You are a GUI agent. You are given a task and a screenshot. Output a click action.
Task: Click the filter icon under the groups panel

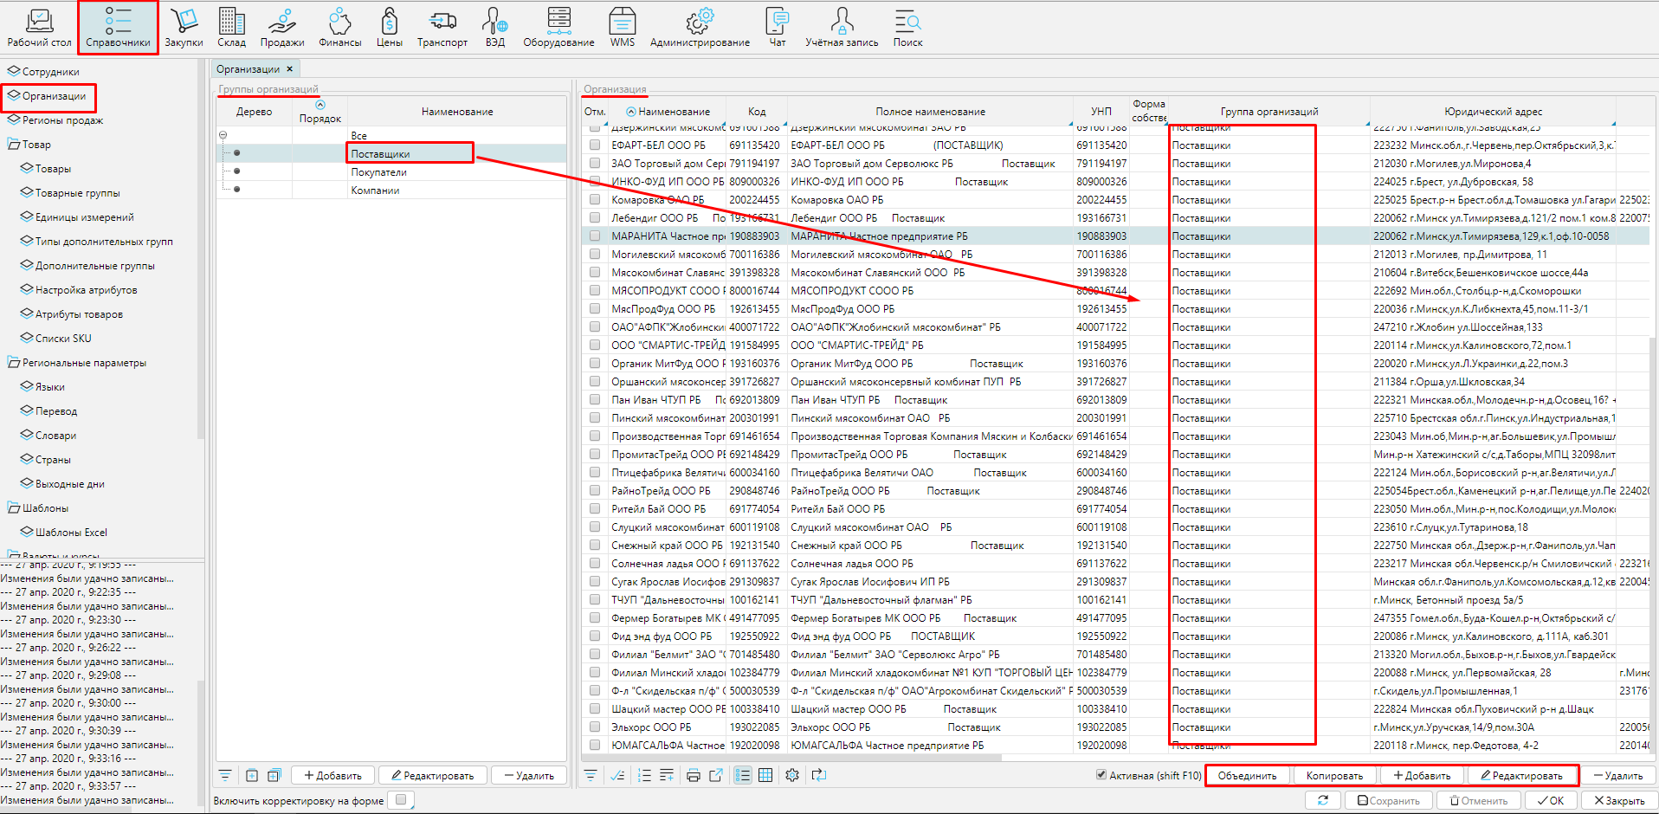(225, 776)
